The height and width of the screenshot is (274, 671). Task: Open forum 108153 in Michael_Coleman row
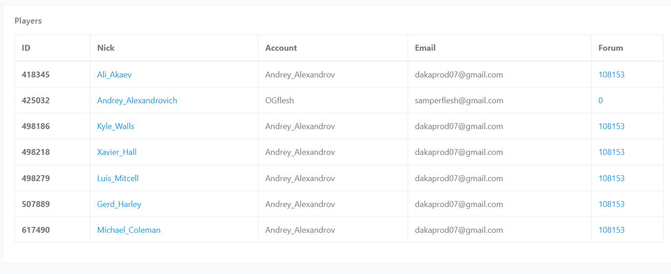612,230
